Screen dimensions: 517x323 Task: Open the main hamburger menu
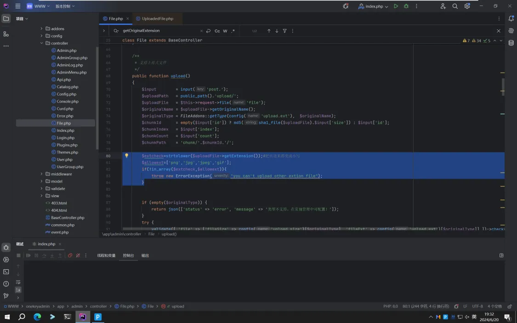pos(18,6)
